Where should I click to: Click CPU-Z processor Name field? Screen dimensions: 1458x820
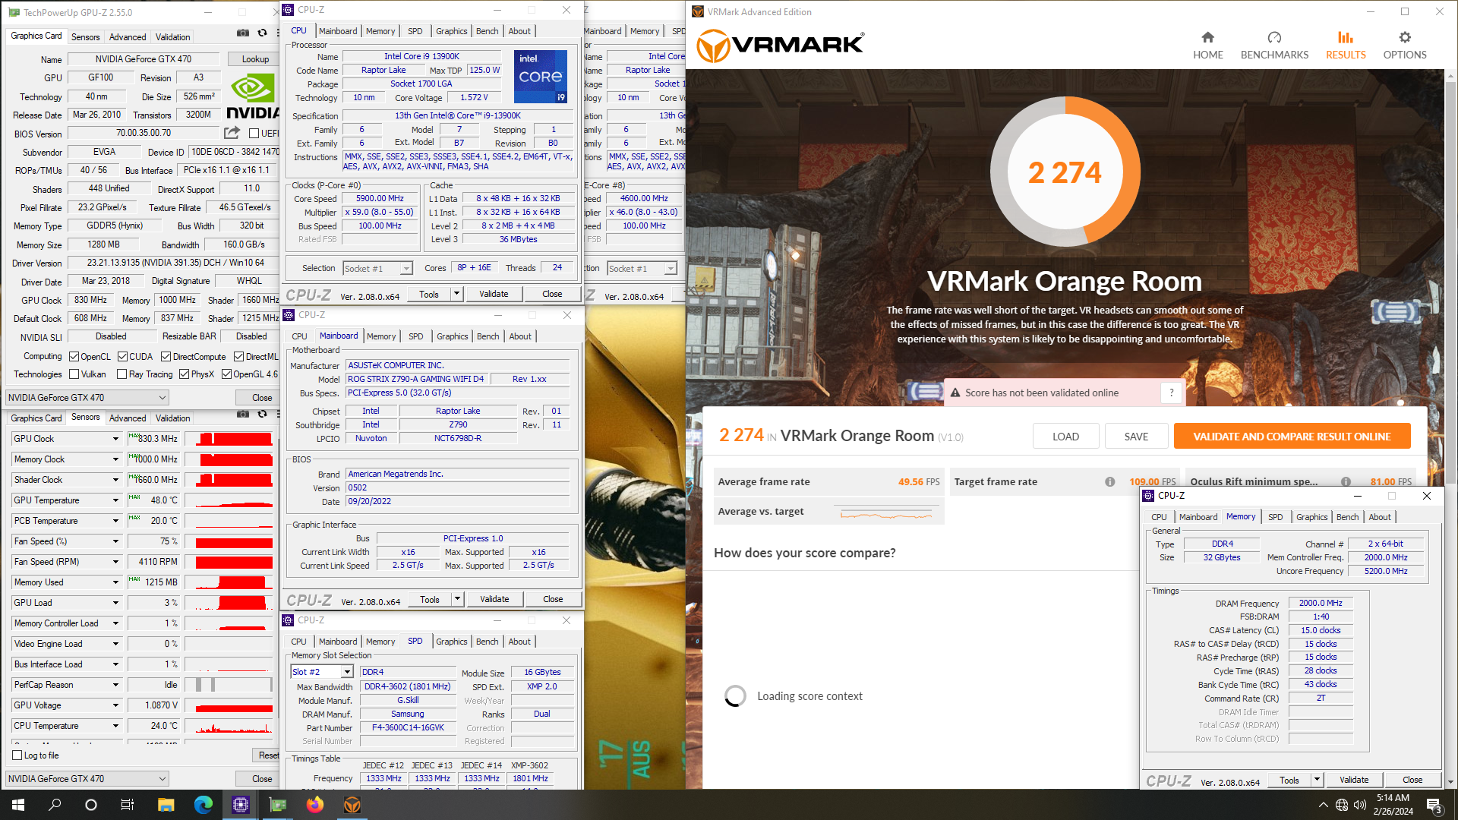(421, 56)
